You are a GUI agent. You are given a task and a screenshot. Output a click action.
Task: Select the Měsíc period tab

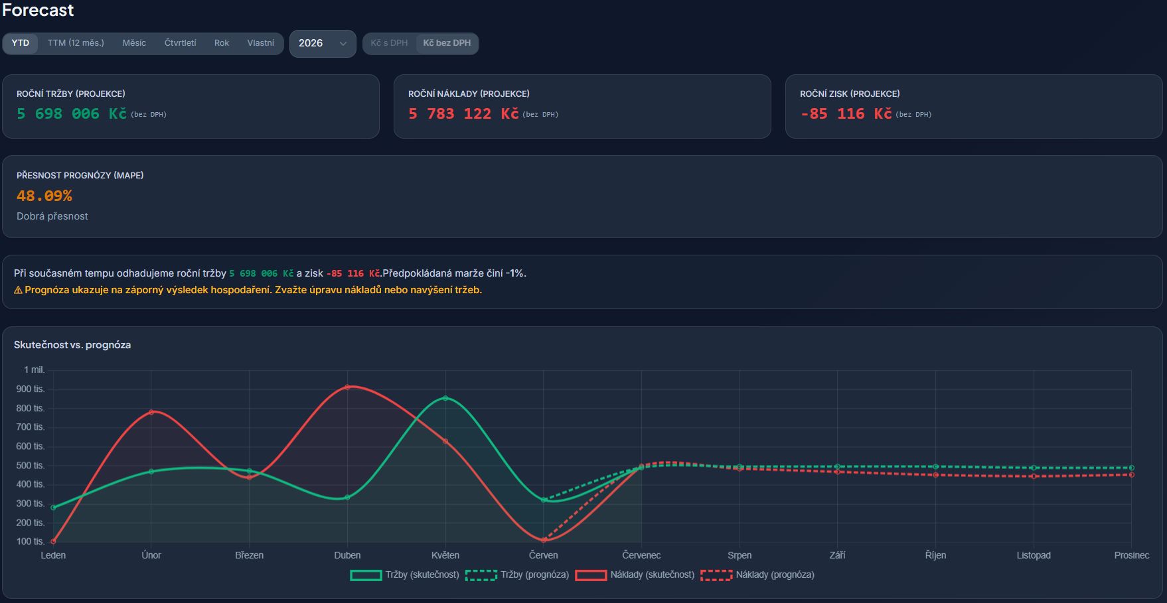(x=134, y=43)
